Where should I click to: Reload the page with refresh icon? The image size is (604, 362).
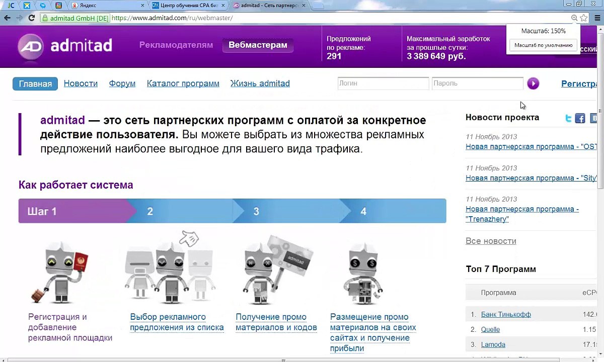[31, 18]
